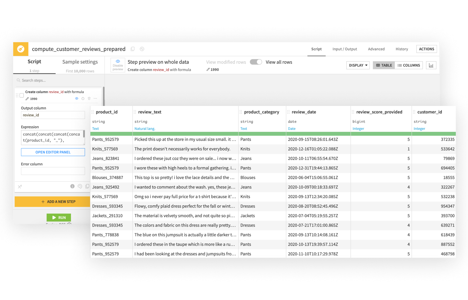Viewport: 468px width, 300px height.
Task: Open the Advanced tab
Action: (x=376, y=49)
